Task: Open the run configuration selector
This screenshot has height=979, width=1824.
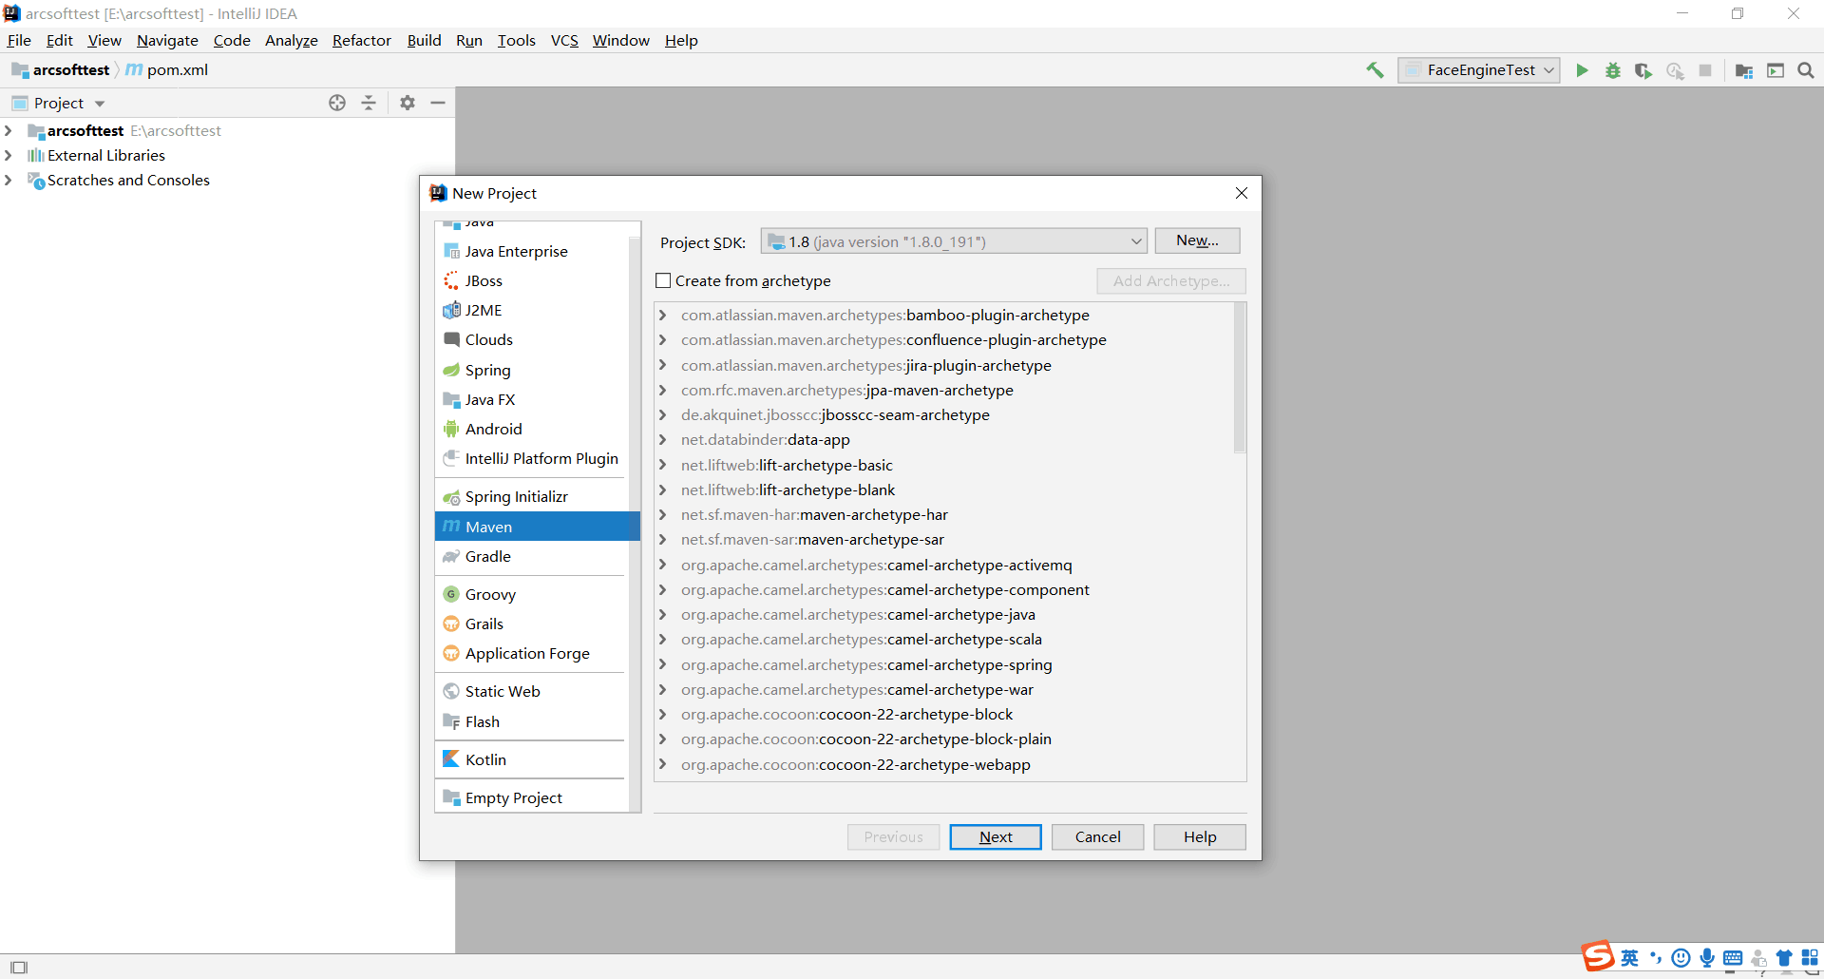Action: click(1478, 70)
